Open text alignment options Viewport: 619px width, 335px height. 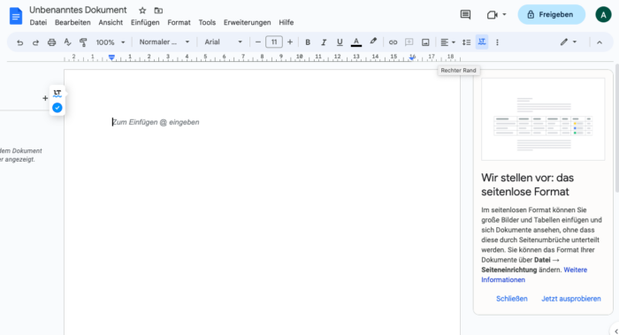447,42
